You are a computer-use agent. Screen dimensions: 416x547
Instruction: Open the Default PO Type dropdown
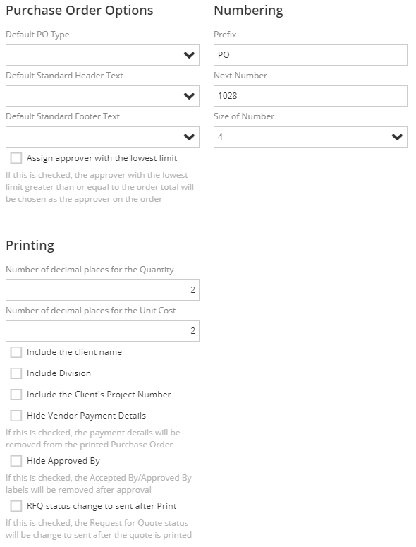[102, 55]
